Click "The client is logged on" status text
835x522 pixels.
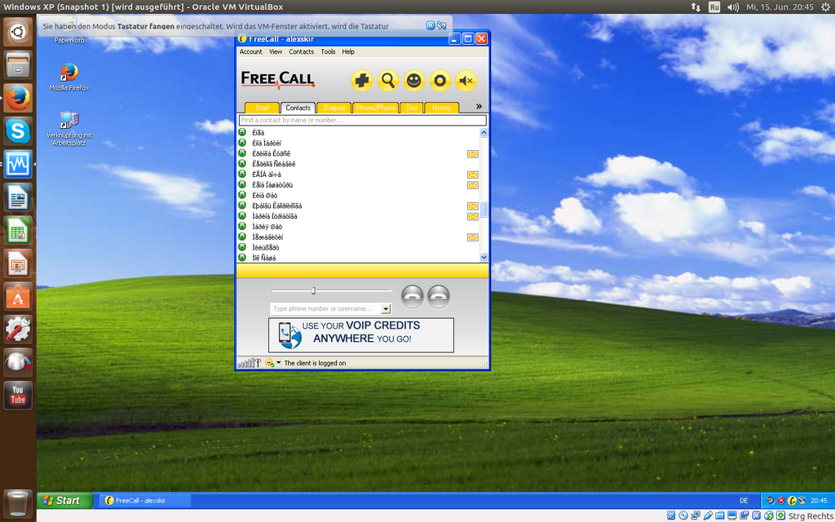[316, 363]
